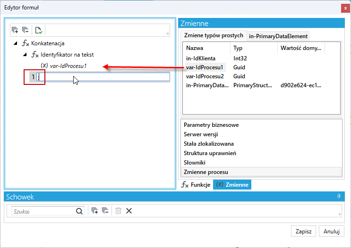Open Słowniki category
351x248 pixels.
(x=195, y=163)
